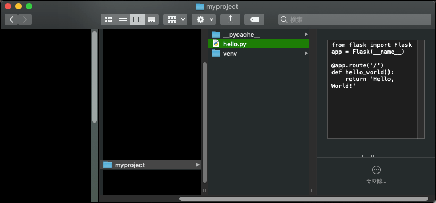Click the vertical scrollbar of myproject column
Viewport: 436px width, 203px height.
(x=205, y=123)
